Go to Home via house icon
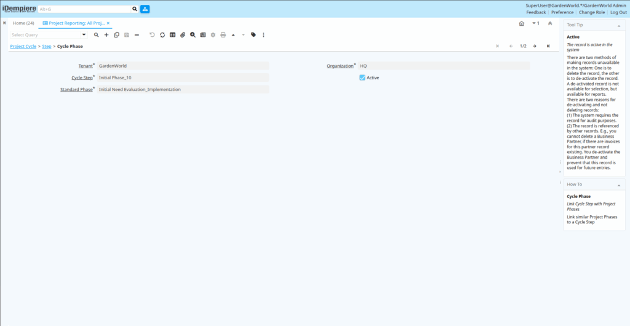Viewport: 630px width, 326px height. 522,23
